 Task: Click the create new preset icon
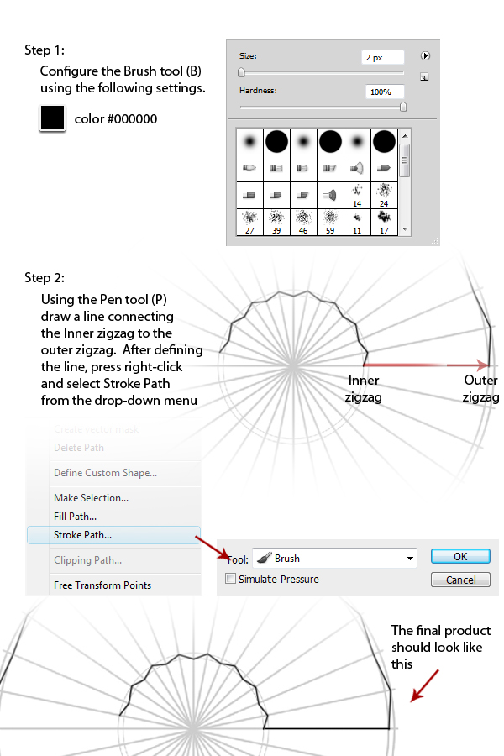pos(425,76)
